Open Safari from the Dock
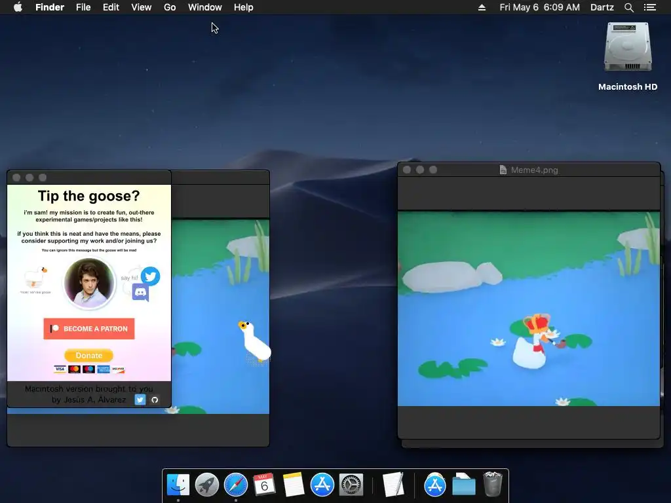Viewport: 671px width, 503px height. pos(236,485)
